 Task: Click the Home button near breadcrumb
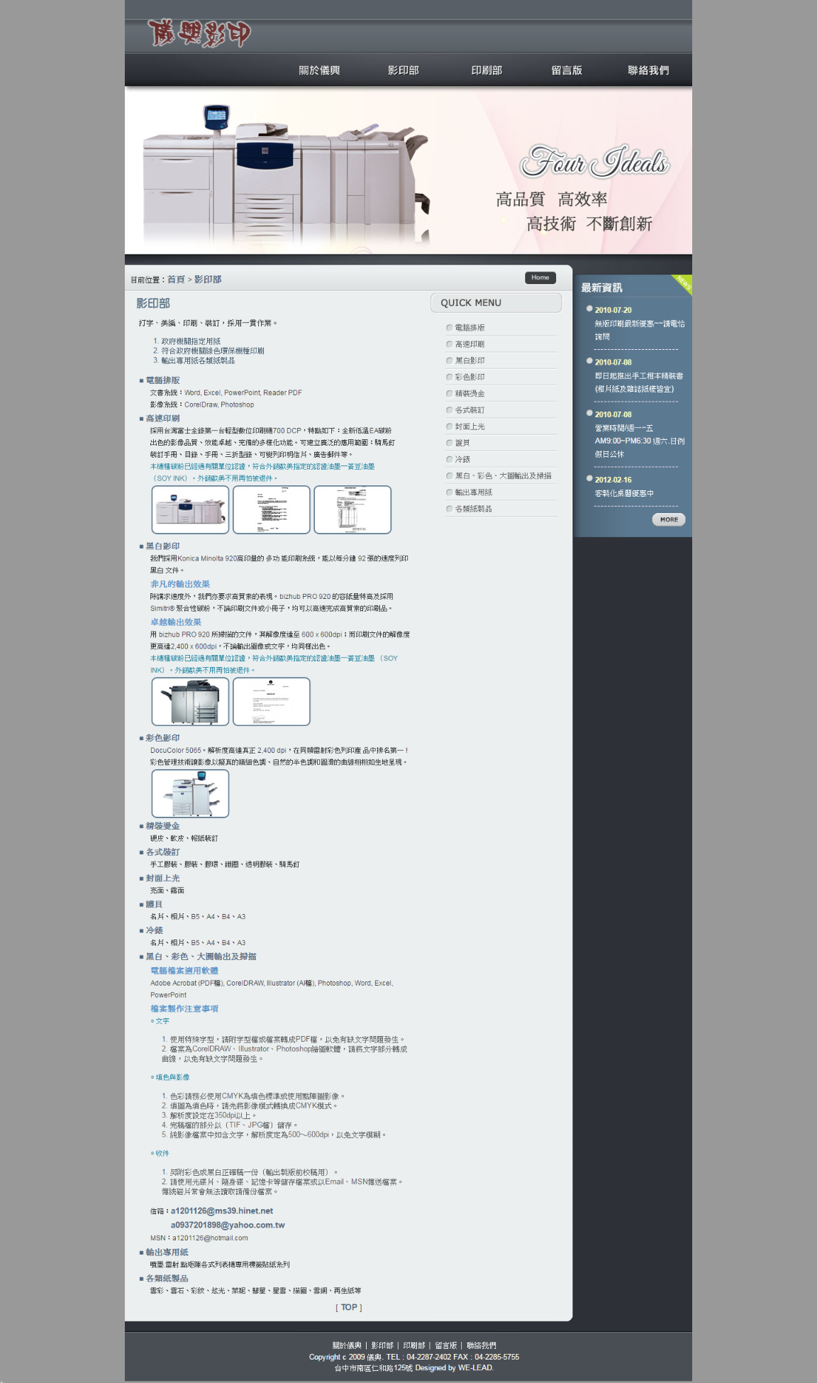540,277
